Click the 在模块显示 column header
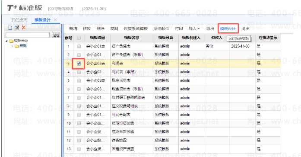The width and height of the screenshot is (301, 157). pyautogui.click(x=268, y=38)
